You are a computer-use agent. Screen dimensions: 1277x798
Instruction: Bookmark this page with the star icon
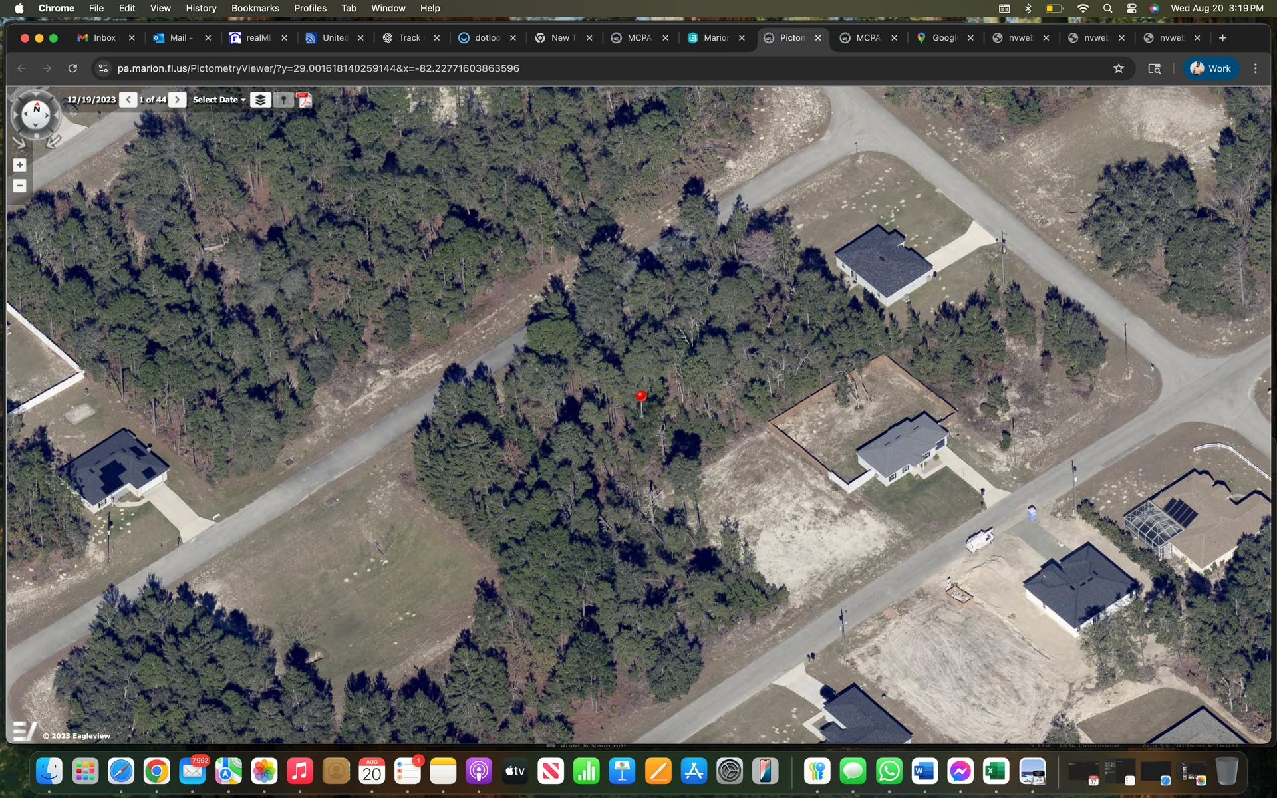(1119, 68)
